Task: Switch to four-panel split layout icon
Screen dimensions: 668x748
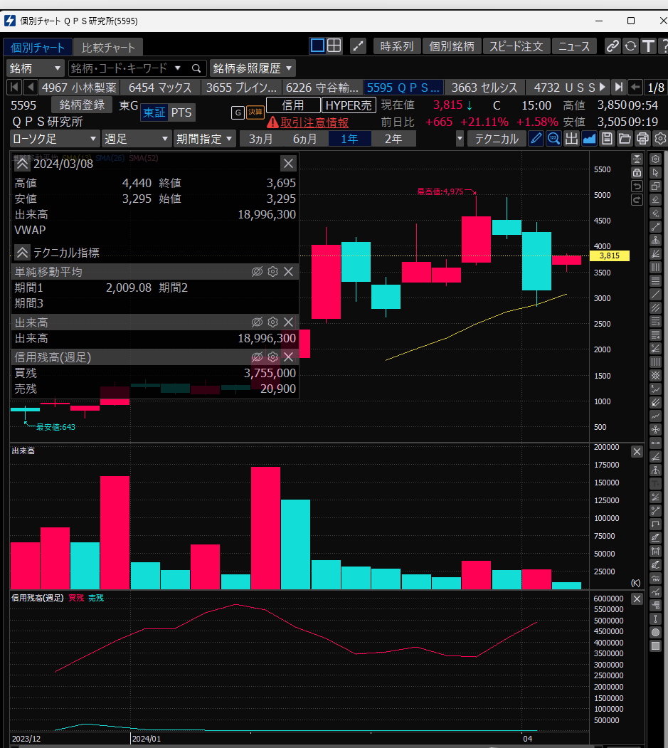Action: (334, 46)
